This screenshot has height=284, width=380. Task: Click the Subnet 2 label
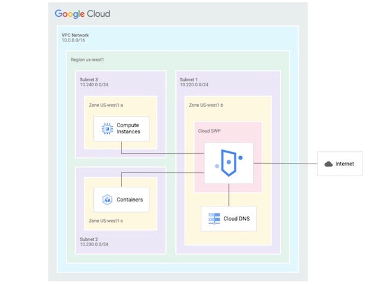pyautogui.click(x=89, y=239)
